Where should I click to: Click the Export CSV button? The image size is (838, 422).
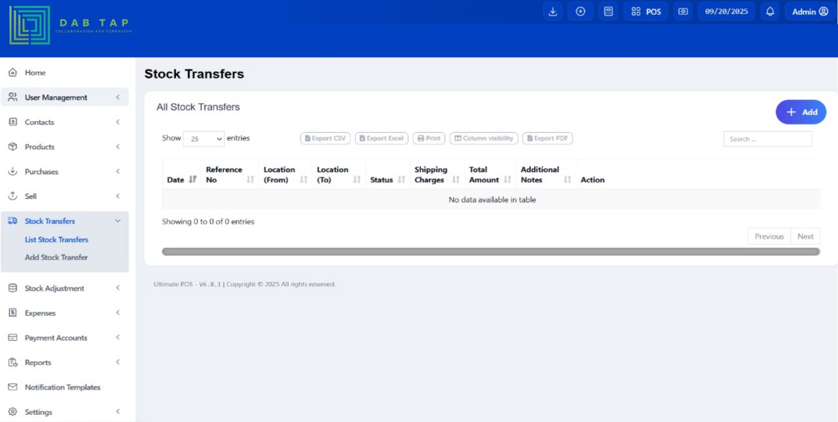325,139
